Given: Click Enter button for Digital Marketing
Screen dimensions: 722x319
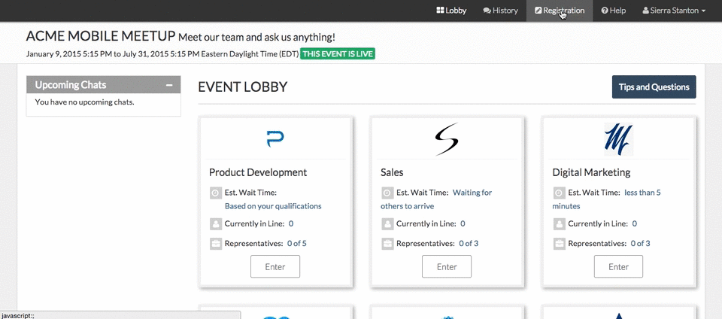Looking at the screenshot, I should [x=618, y=266].
